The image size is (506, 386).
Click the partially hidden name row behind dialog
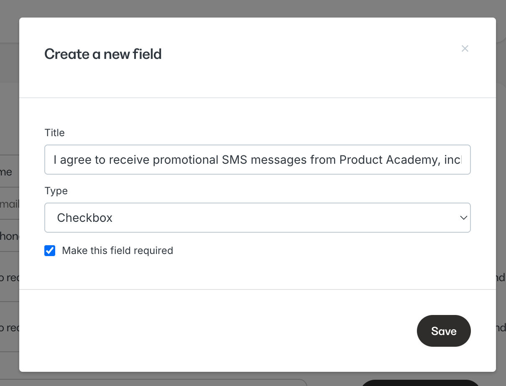tap(10, 171)
